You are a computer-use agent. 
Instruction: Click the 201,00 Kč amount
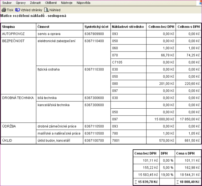167,84
